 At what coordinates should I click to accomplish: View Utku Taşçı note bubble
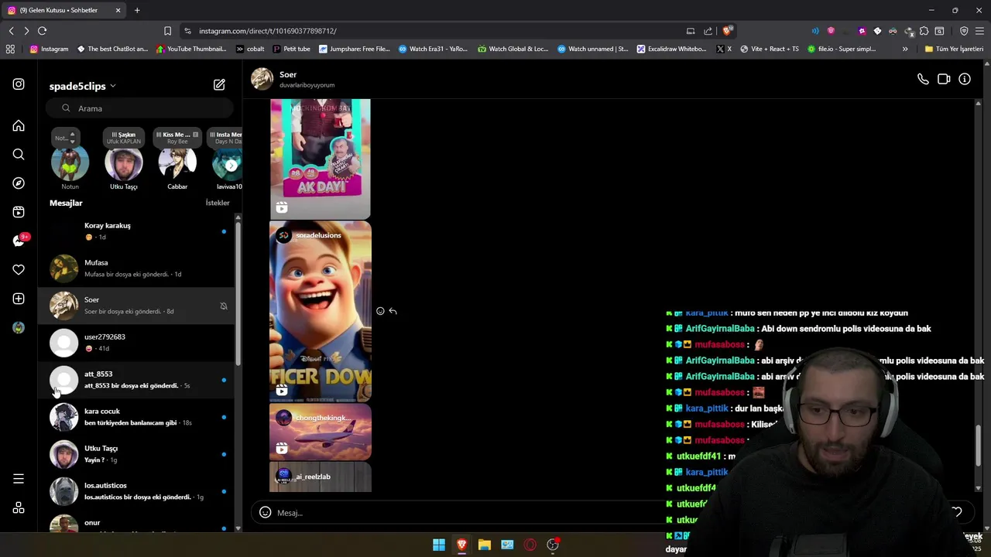click(x=124, y=138)
